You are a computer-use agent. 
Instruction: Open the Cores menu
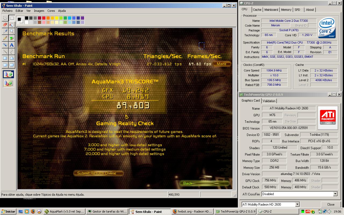point(51,11)
